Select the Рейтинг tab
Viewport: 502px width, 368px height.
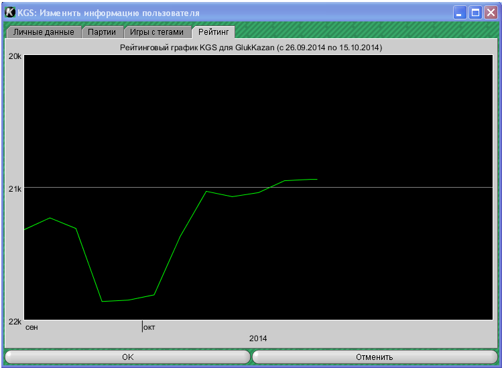point(214,32)
